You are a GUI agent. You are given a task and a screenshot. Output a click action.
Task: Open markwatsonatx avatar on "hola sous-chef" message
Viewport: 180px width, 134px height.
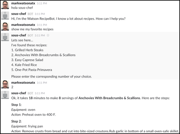(5, 5)
